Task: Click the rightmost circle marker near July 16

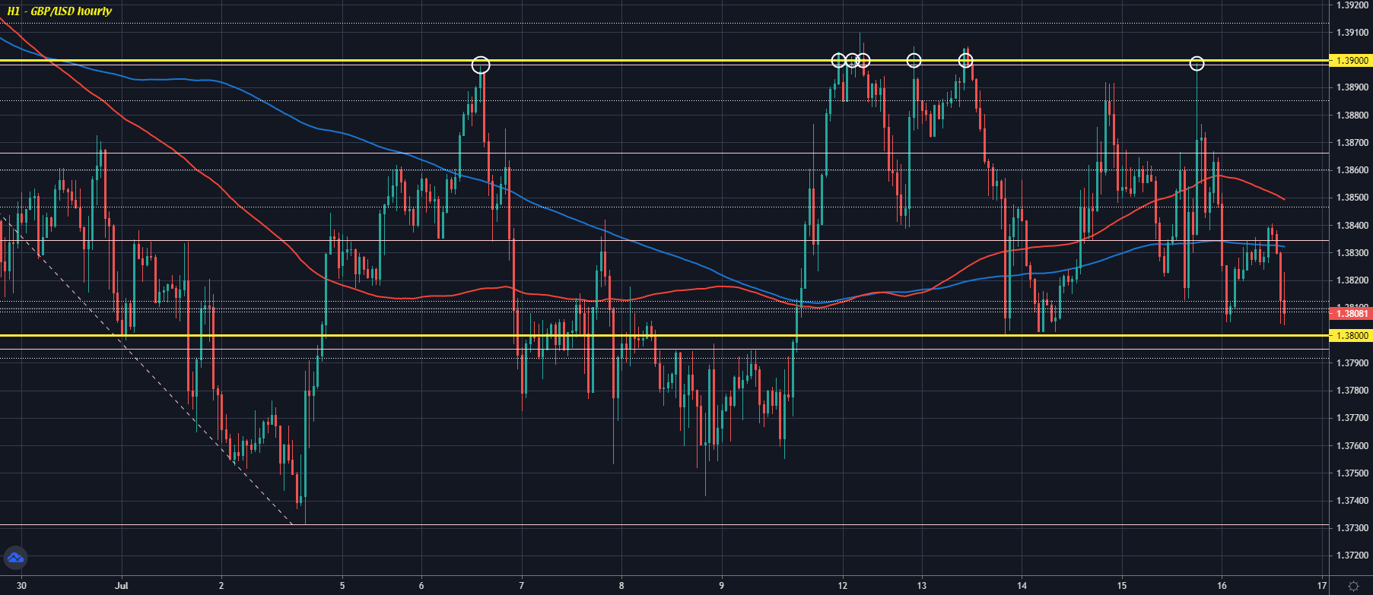Action: [x=1197, y=64]
